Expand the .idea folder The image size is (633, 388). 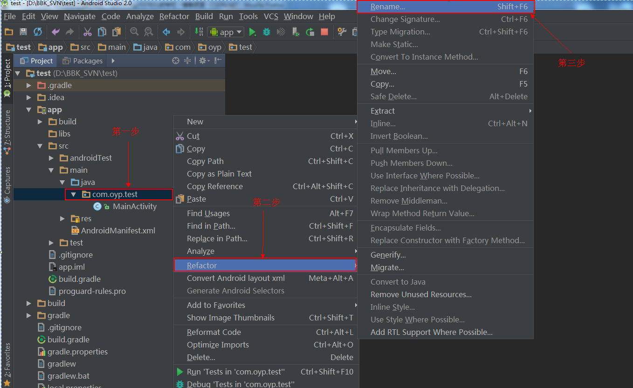click(x=29, y=97)
